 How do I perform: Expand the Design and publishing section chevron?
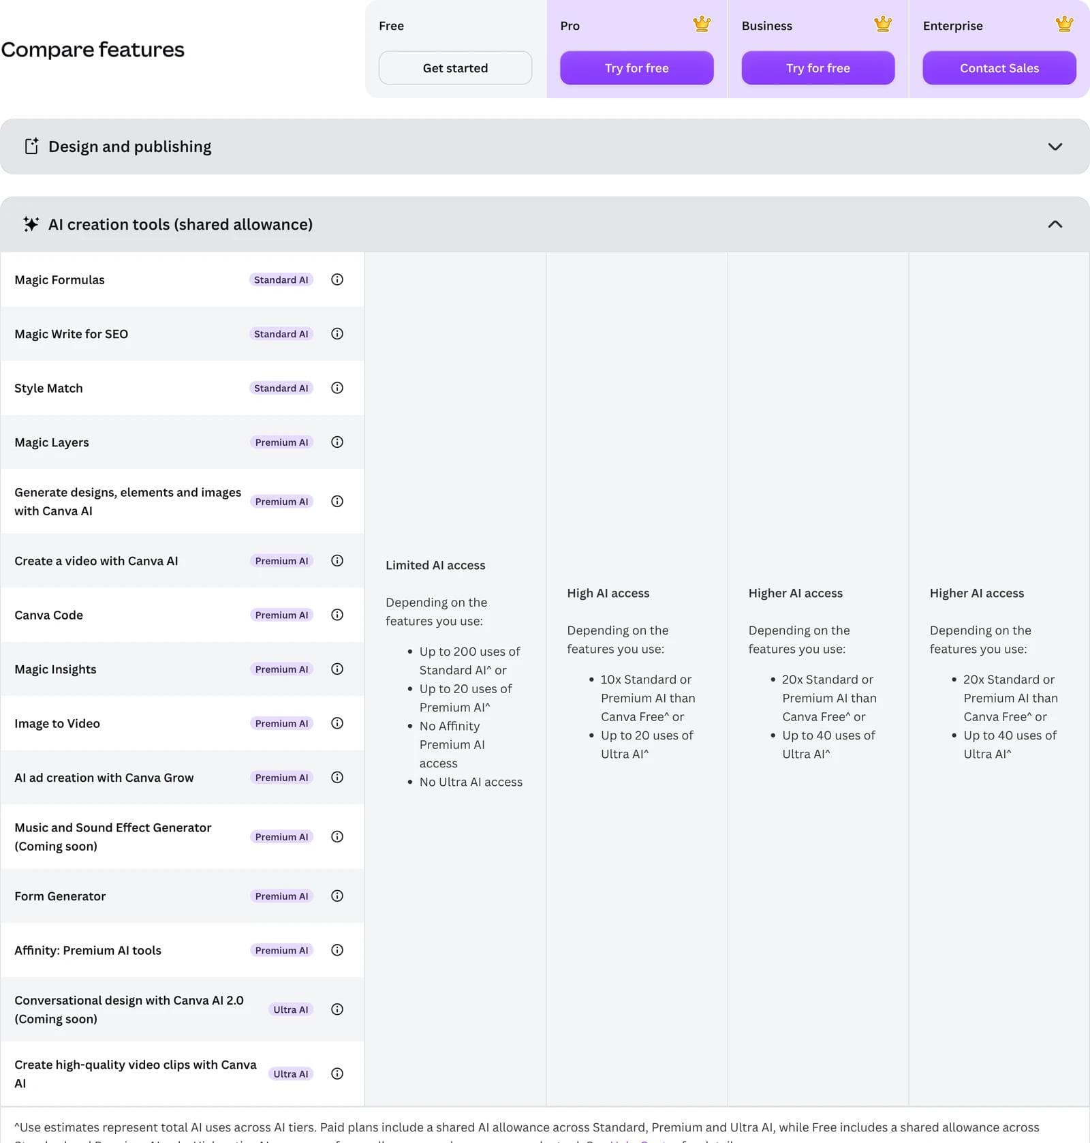click(x=1055, y=147)
